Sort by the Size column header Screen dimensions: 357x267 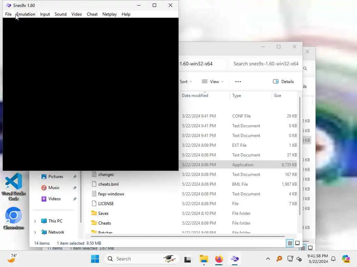coord(277,96)
